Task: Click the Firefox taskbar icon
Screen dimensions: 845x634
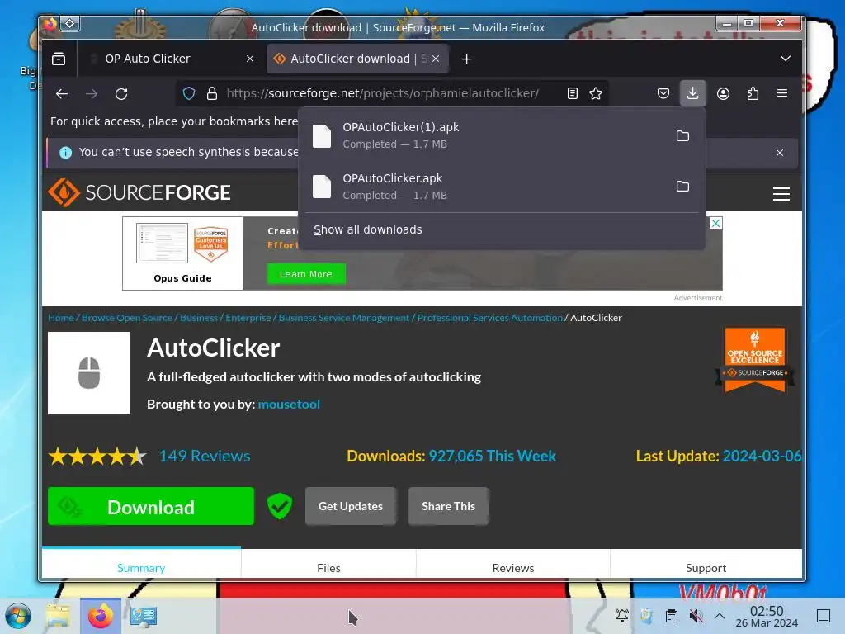Action: pyautogui.click(x=100, y=616)
